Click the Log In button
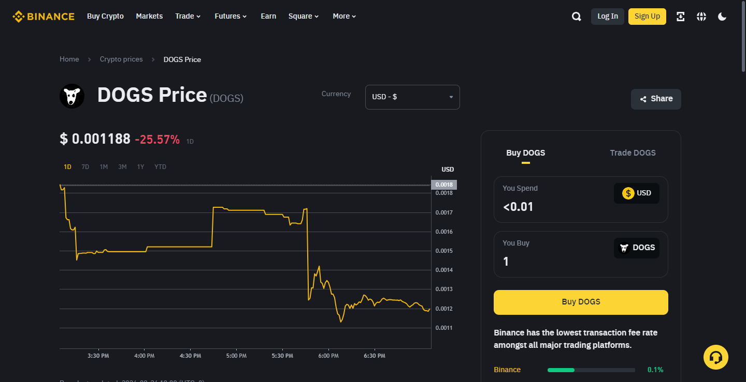 608,17
